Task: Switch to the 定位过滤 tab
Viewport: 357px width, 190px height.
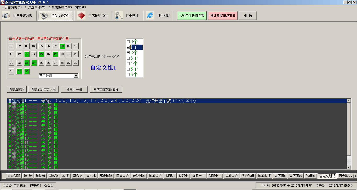Action: tap(139, 176)
